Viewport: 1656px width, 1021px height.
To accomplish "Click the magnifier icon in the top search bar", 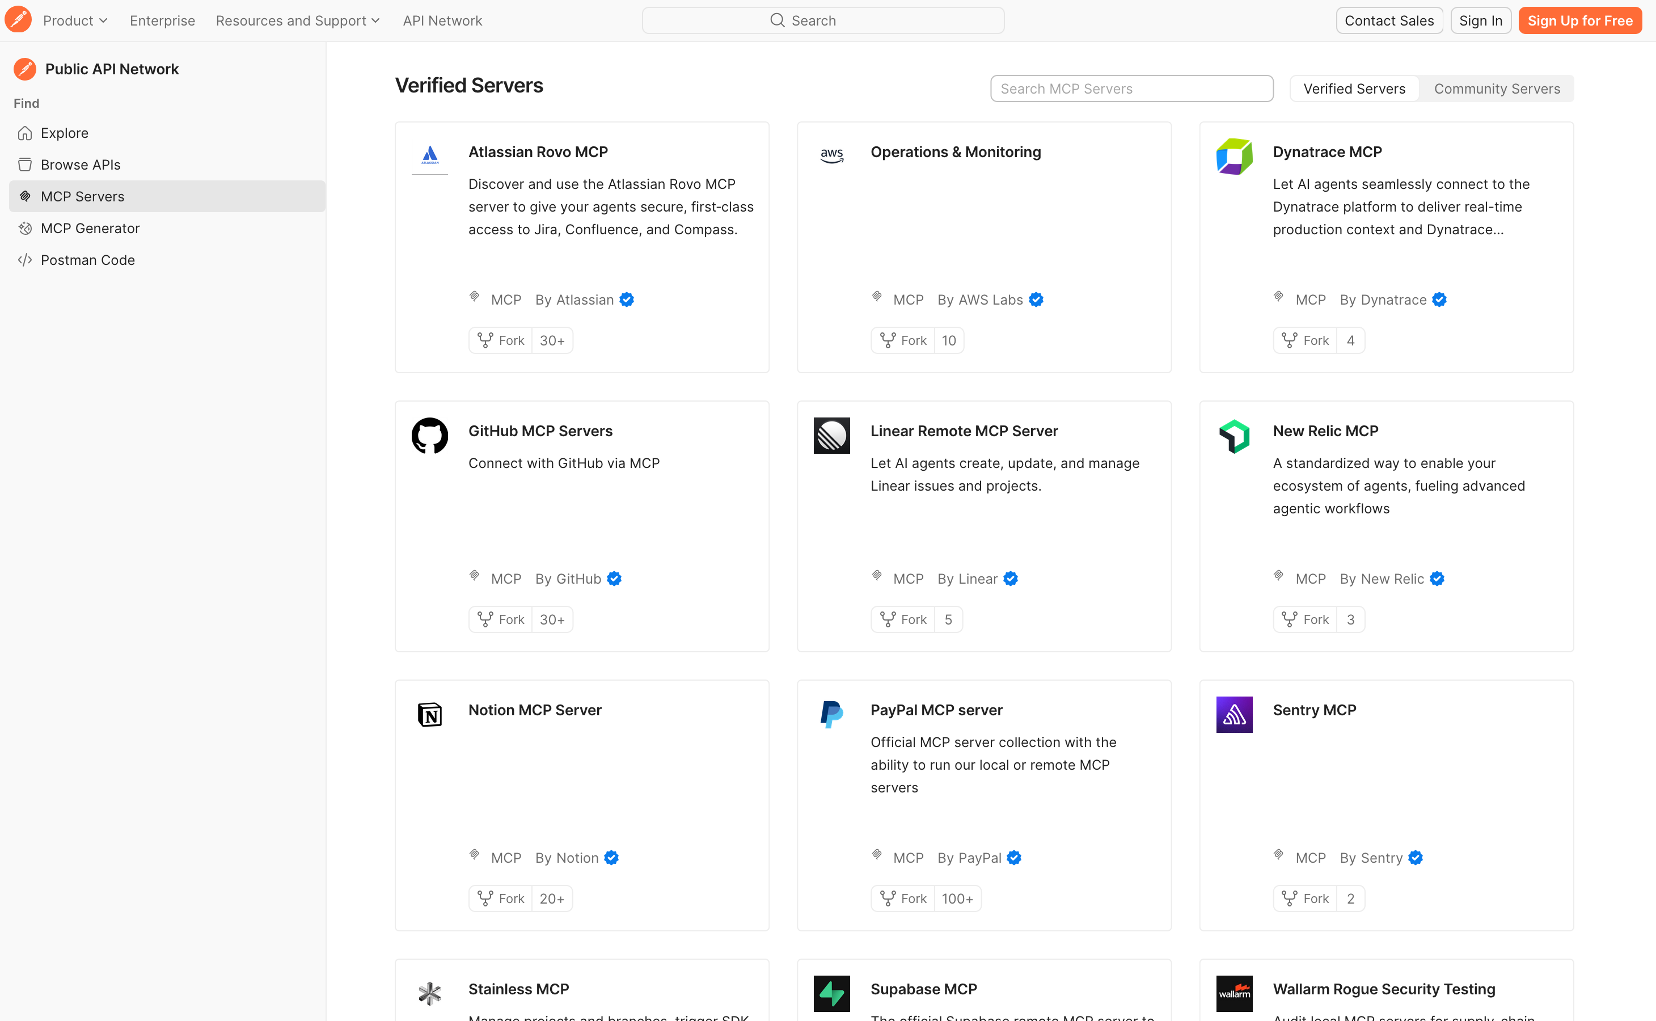I will [x=778, y=20].
